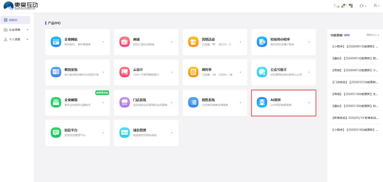Open the 【建站】20260401功能更新 item
This screenshot has width=383, height=182.
coord(355,58)
